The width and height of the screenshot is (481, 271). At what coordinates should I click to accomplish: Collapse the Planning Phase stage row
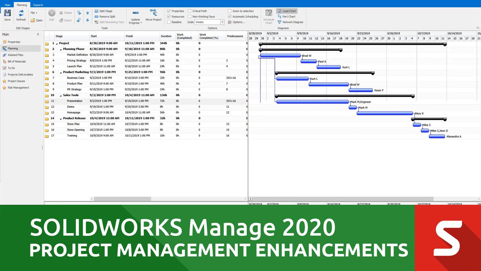(60, 49)
